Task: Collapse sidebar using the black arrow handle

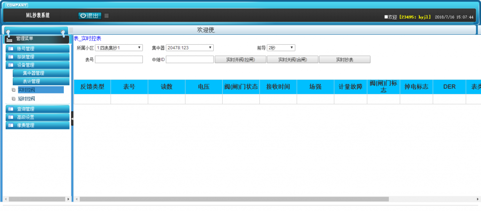Action: (72, 118)
